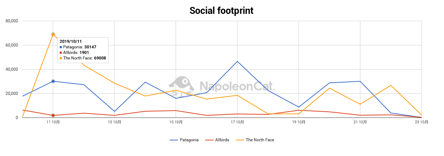Select the "21 10月" x-axis date label
The height and width of the screenshot is (156, 444).
tap(360, 122)
